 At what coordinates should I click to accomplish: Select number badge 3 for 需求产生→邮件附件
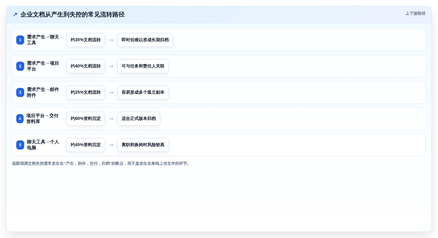[20, 92]
